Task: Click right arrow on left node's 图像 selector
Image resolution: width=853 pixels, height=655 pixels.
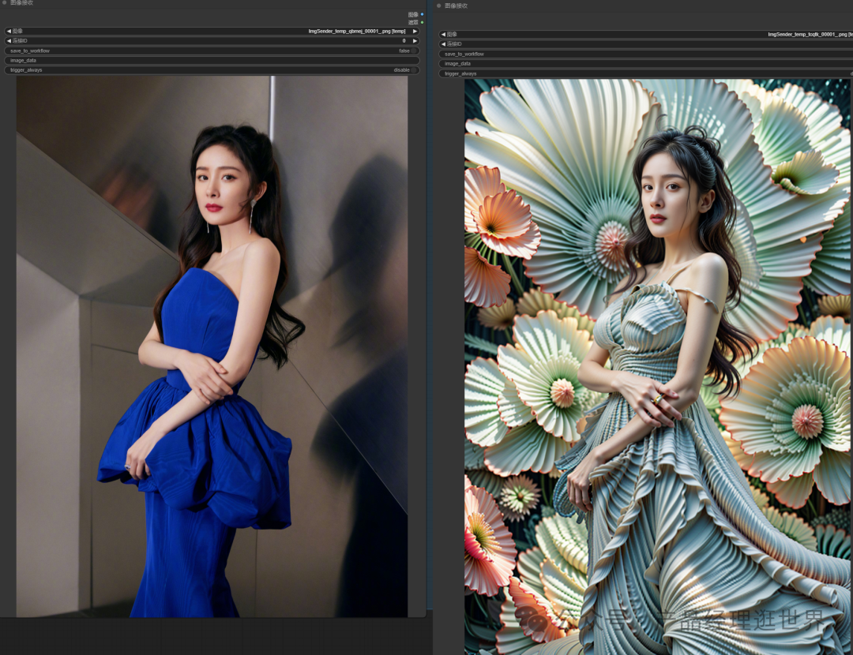Action: pyautogui.click(x=415, y=32)
